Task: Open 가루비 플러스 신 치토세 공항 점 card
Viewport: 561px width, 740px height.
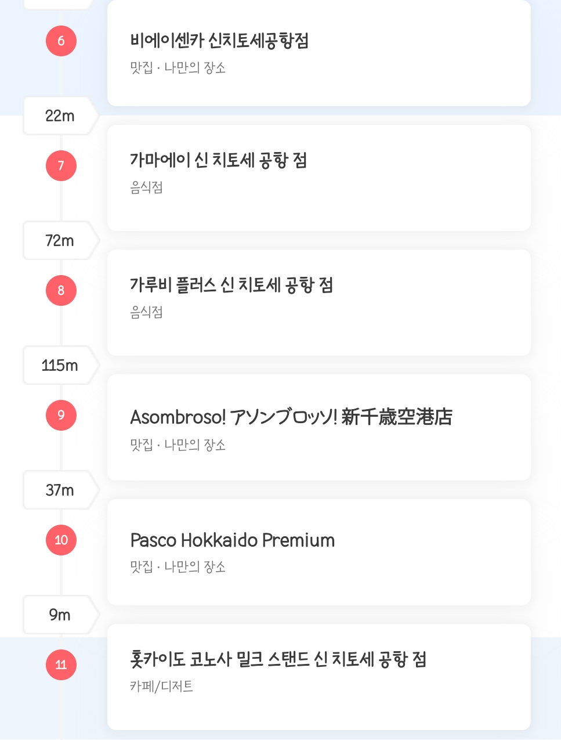Action: 319,302
